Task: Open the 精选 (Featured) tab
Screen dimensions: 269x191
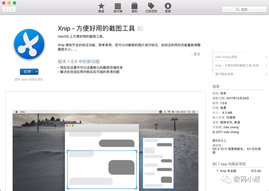Action: (x=101, y=8)
